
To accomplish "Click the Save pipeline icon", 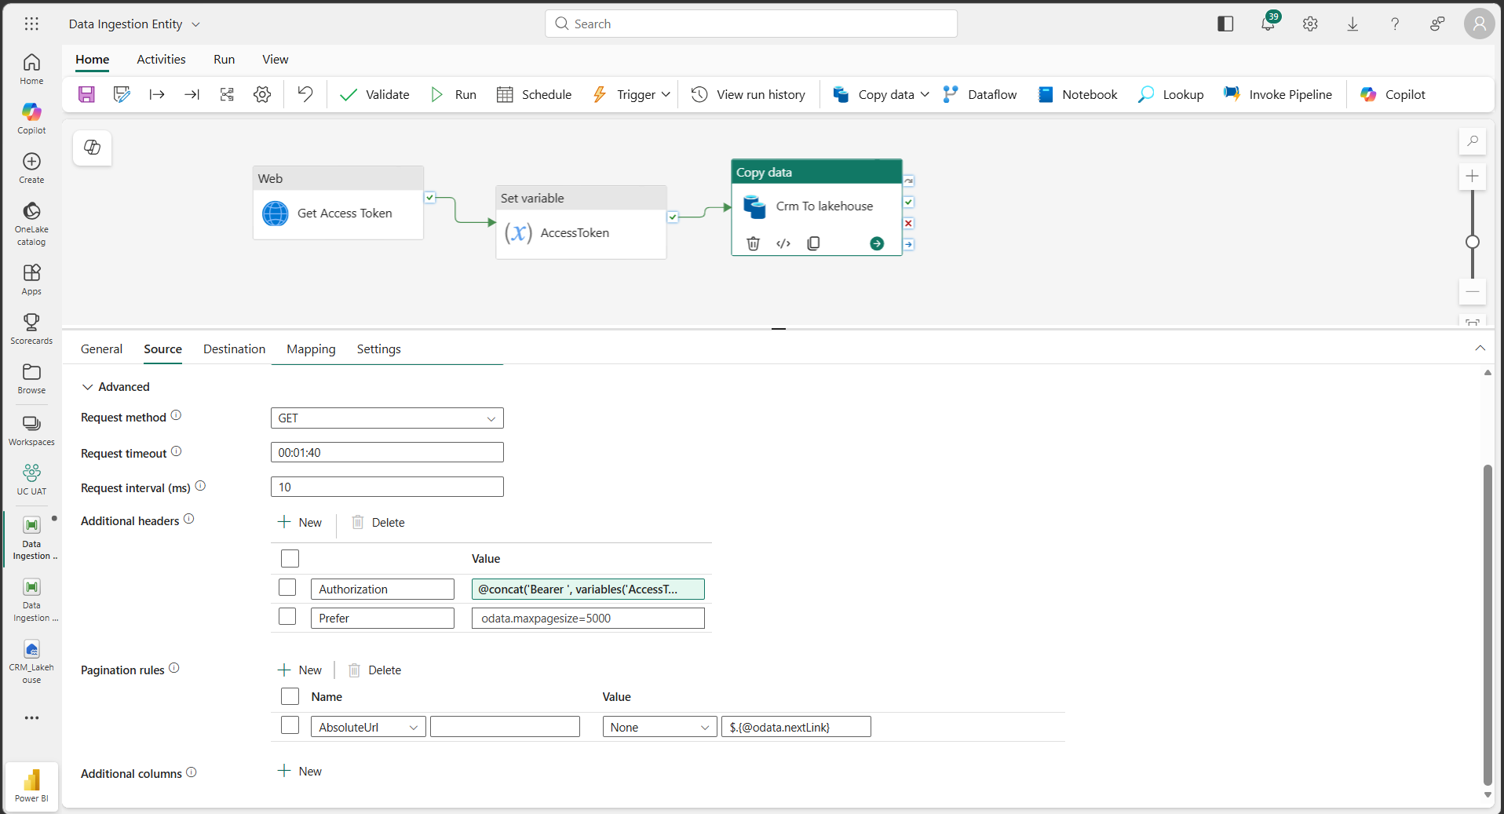I will coord(86,94).
